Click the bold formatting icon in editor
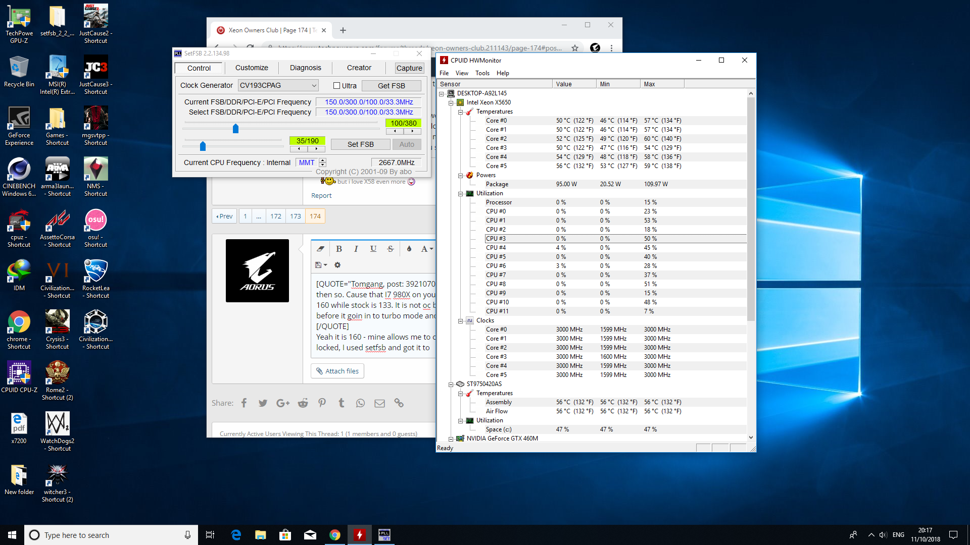The width and height of the screenshot is (970, 545). pyautogui.click(x=339, y=249)
